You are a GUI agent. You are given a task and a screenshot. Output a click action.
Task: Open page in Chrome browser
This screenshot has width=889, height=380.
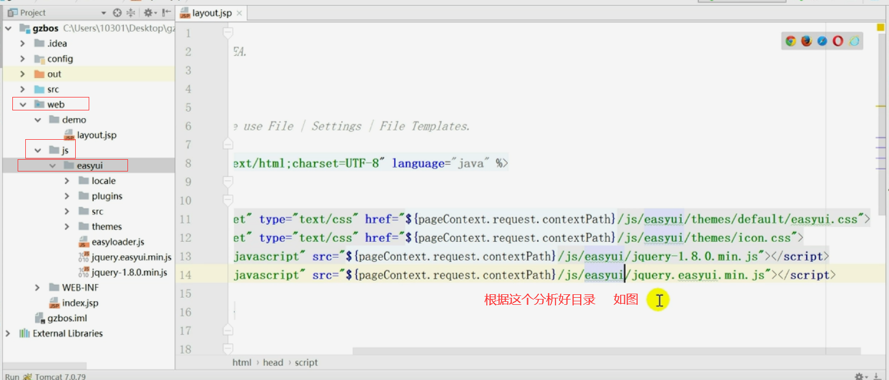[791, 41]
